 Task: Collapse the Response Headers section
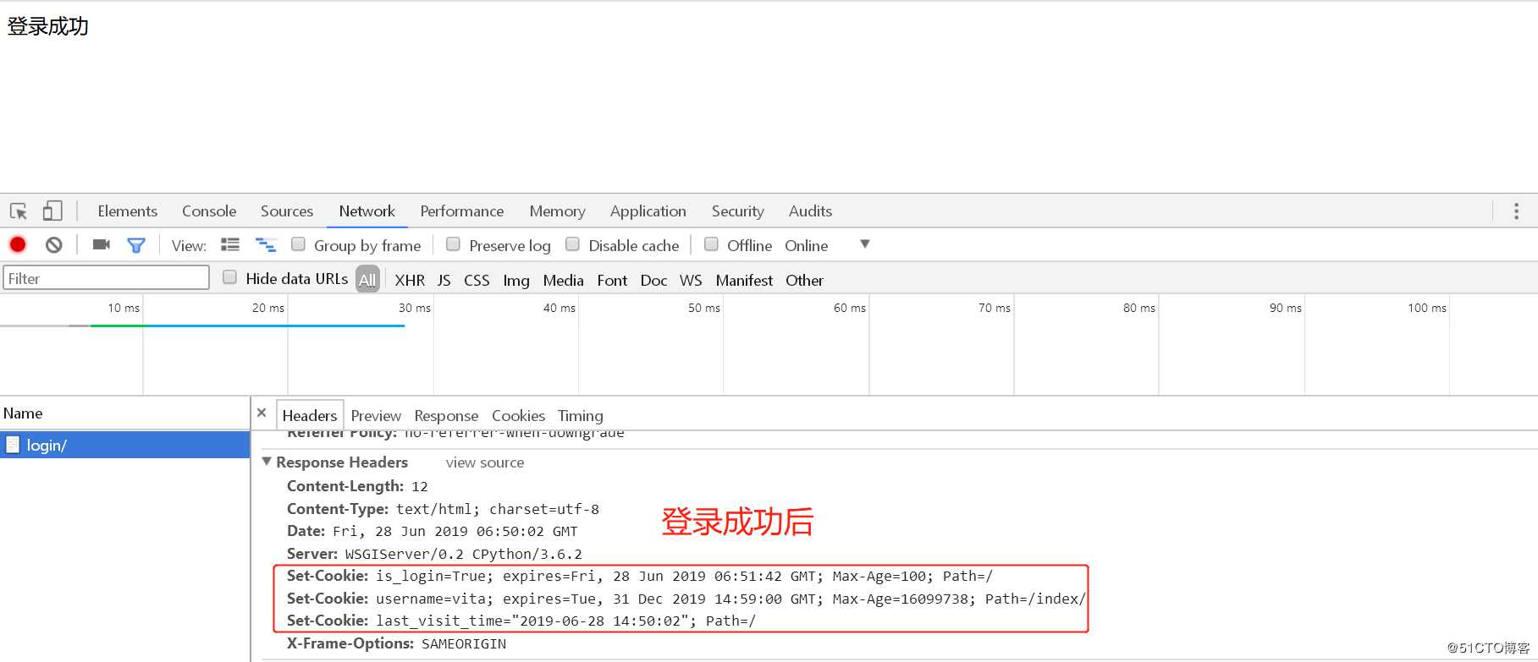(x=267, y=462)
